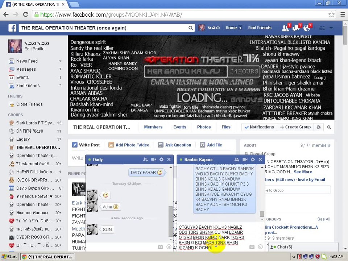Search within the group using magnifier
348x261 pixels.
(329, 127)
